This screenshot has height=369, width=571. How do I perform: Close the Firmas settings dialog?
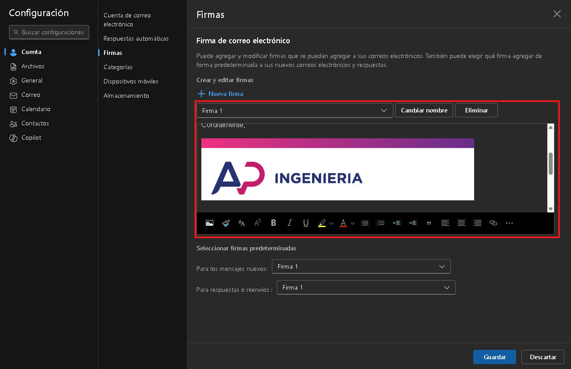click(557, 14)
